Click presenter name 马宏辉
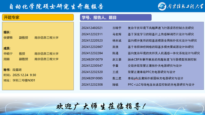205x115 pixels. [117, 34]
